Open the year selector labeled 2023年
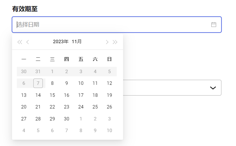This screenshot has width=236, height=146. pos(61,42)
